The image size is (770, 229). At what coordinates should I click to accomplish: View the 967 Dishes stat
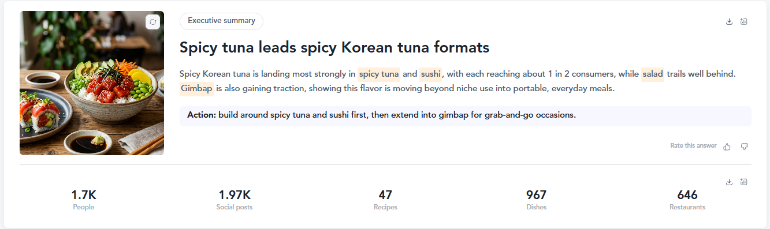pyautogui.click(x=536, y=200)
